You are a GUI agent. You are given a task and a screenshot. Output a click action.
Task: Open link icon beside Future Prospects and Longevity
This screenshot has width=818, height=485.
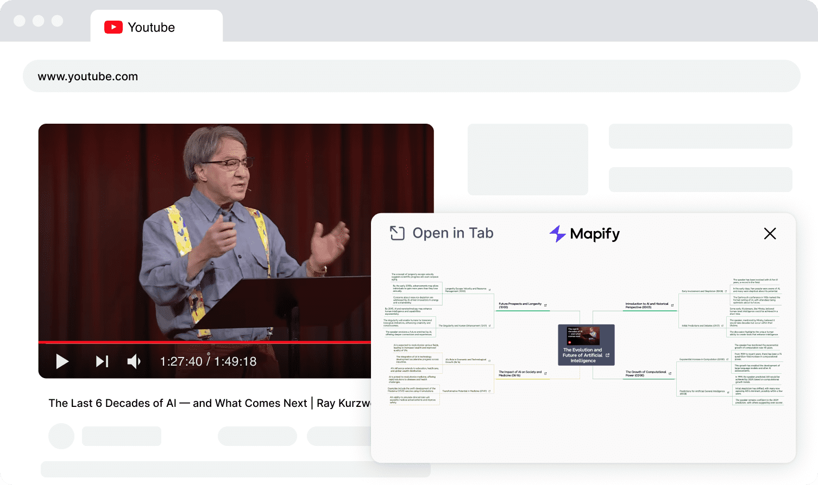pyautogui.click(x=545, y=305)
